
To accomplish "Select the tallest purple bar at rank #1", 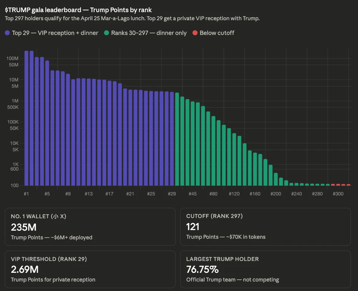I will click(26, 118).
